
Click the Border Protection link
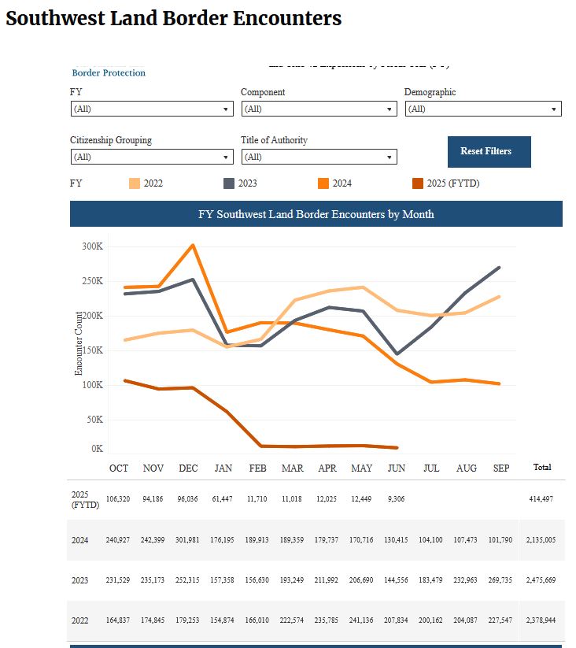(109, 72)
